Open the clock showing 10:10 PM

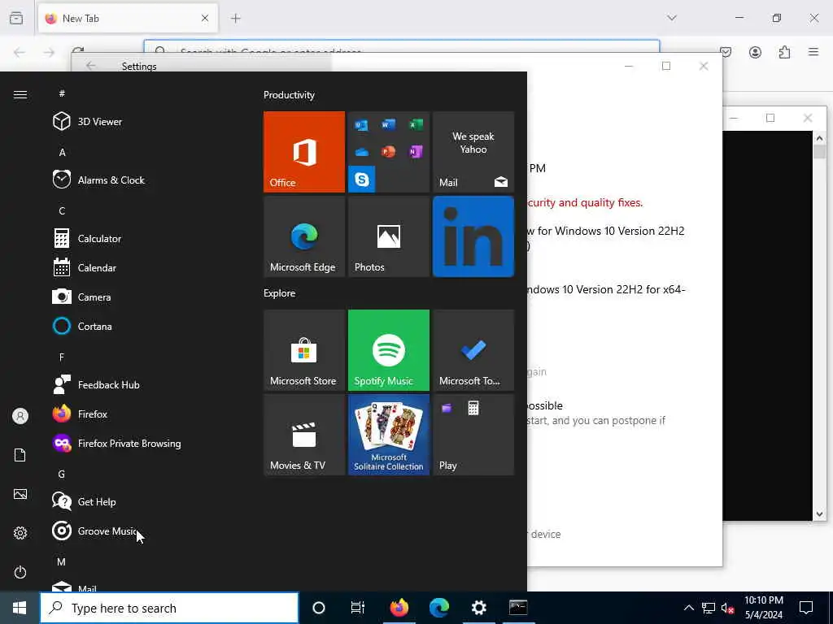click(x=763, y=608)
